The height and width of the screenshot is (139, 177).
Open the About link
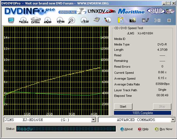[127, 129]
